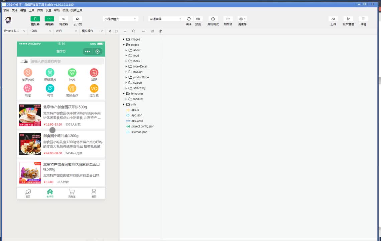Open the details hamburger icon
The width and height of the screenshot is (381, 241).
363,19
